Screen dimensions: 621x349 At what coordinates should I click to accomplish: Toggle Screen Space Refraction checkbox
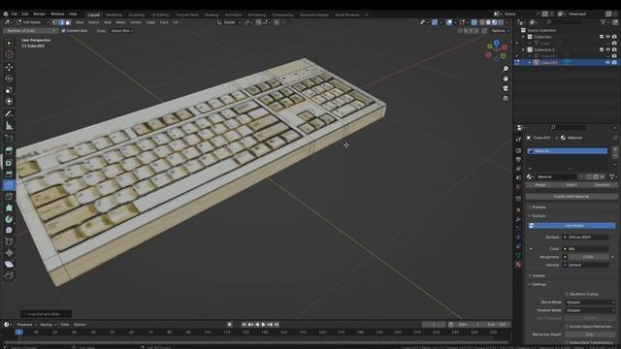(567, 327)
